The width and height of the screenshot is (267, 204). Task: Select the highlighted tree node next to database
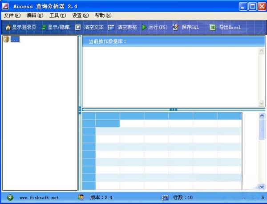15,39
